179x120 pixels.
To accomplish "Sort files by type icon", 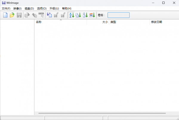I will coord(78,15).
